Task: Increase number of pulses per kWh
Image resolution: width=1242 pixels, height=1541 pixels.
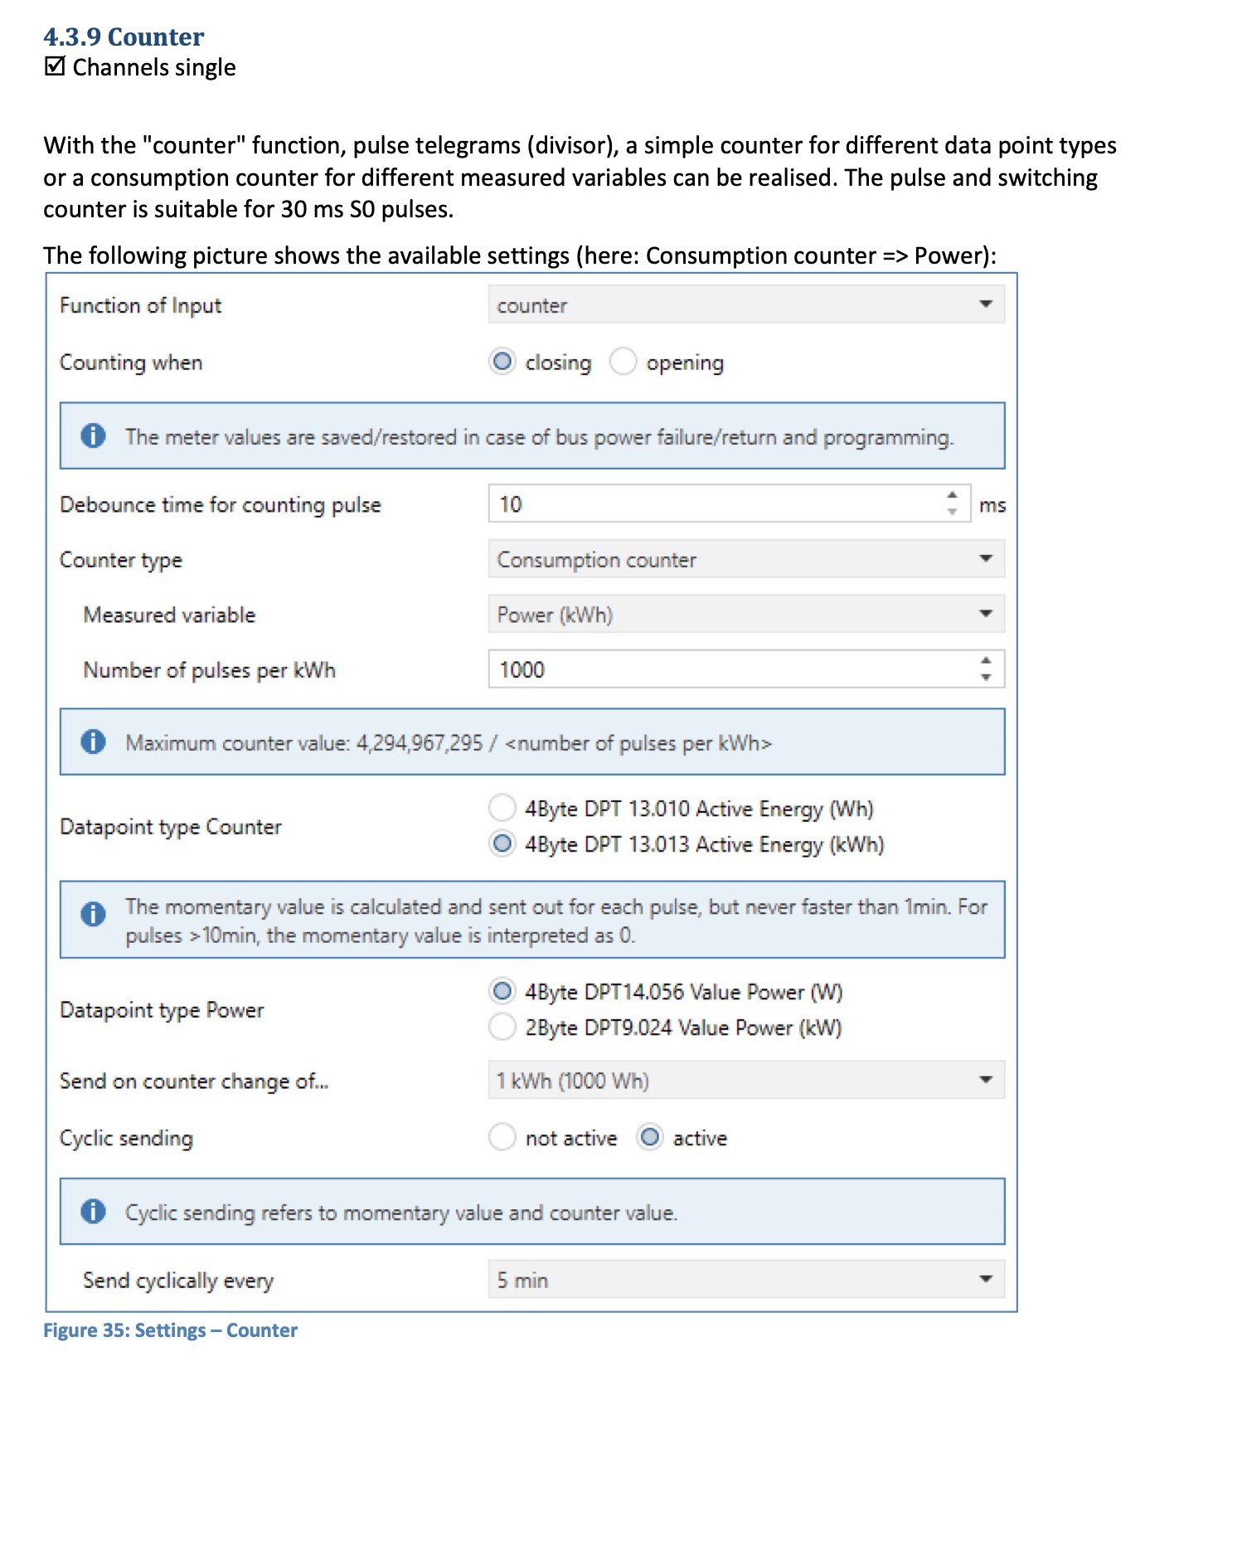Action: (x=985, y=661)
